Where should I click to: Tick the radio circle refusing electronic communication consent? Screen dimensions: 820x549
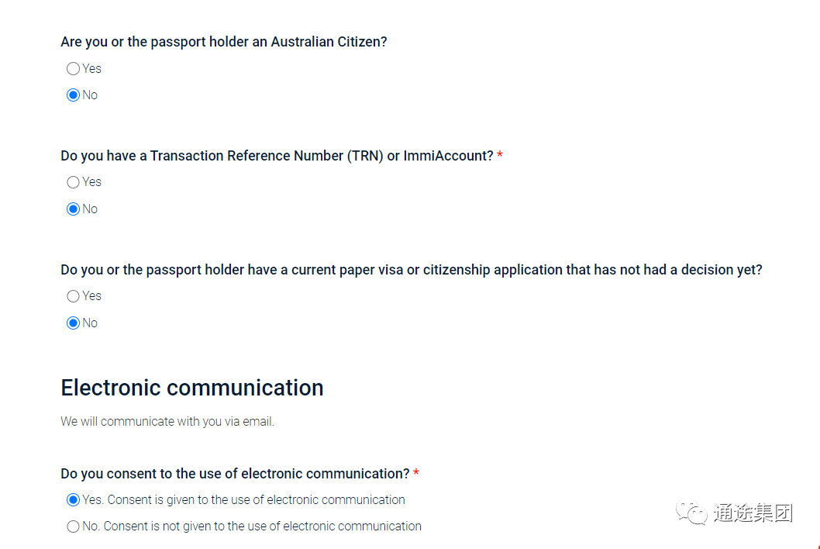coord(73,526)
